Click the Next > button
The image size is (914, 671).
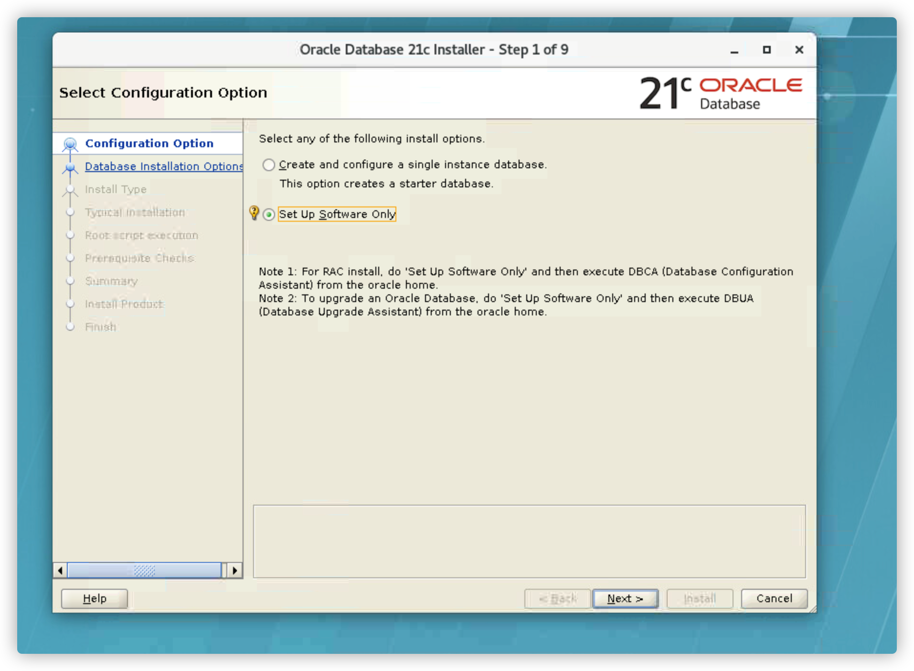pos(625,598)
